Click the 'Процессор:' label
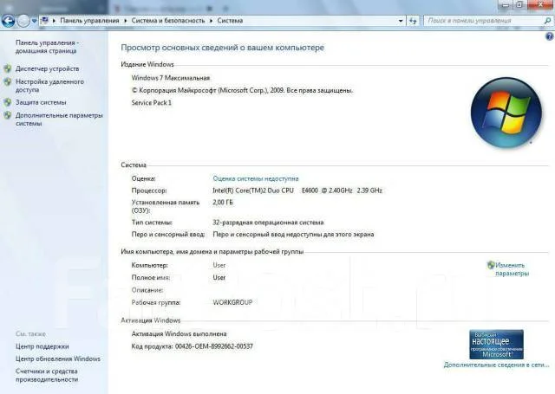Screen dimensions: 555x394 pyautogui.click(x=149, y=191)
